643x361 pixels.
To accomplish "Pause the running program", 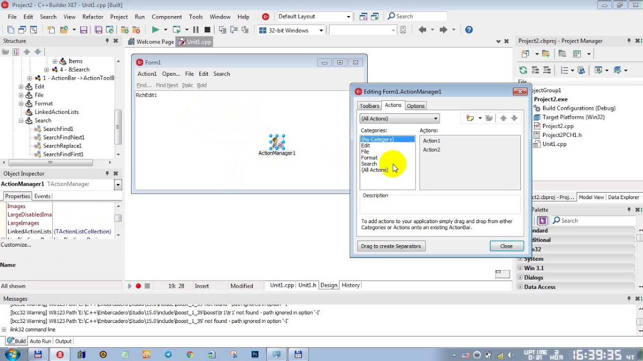I will (195, 30).
